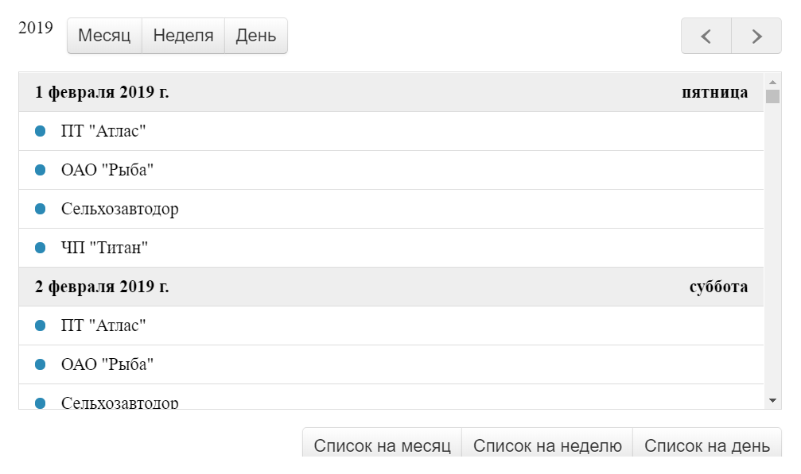Viewport: 801px width, 474px height.
Task: Show Список на неделю
Action: pos(547,445)
